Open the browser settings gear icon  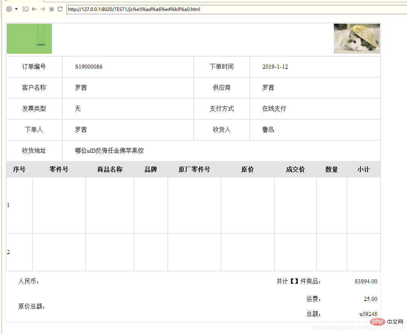tap(9, 9)
